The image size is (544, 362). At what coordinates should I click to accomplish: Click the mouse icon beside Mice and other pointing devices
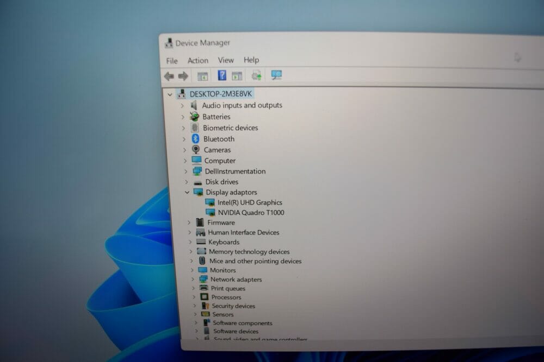point(202,261)
